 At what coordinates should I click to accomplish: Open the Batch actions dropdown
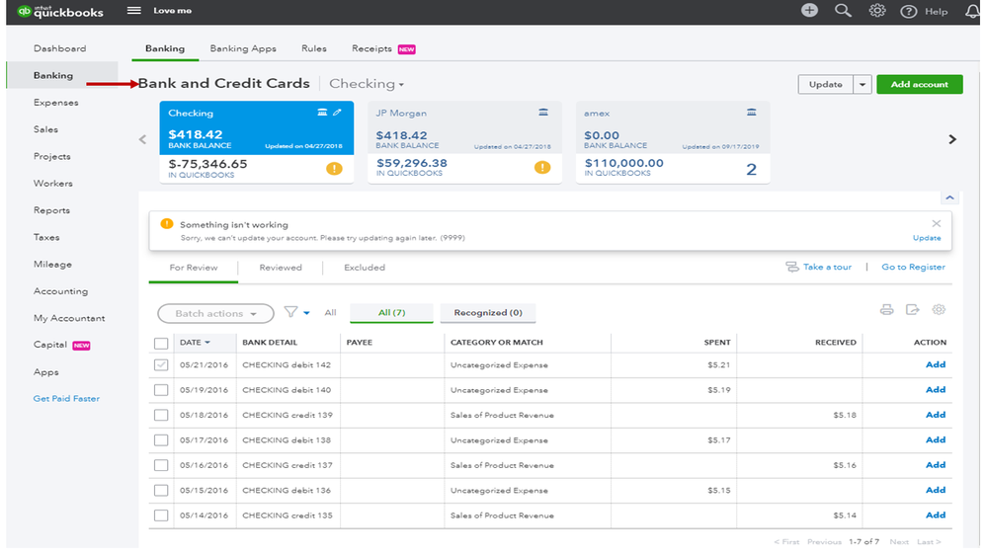pyautogui.click(x=215, y=314)
